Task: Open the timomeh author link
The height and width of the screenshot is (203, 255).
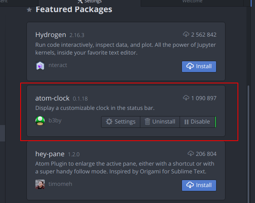Action: tap(60, 184)
